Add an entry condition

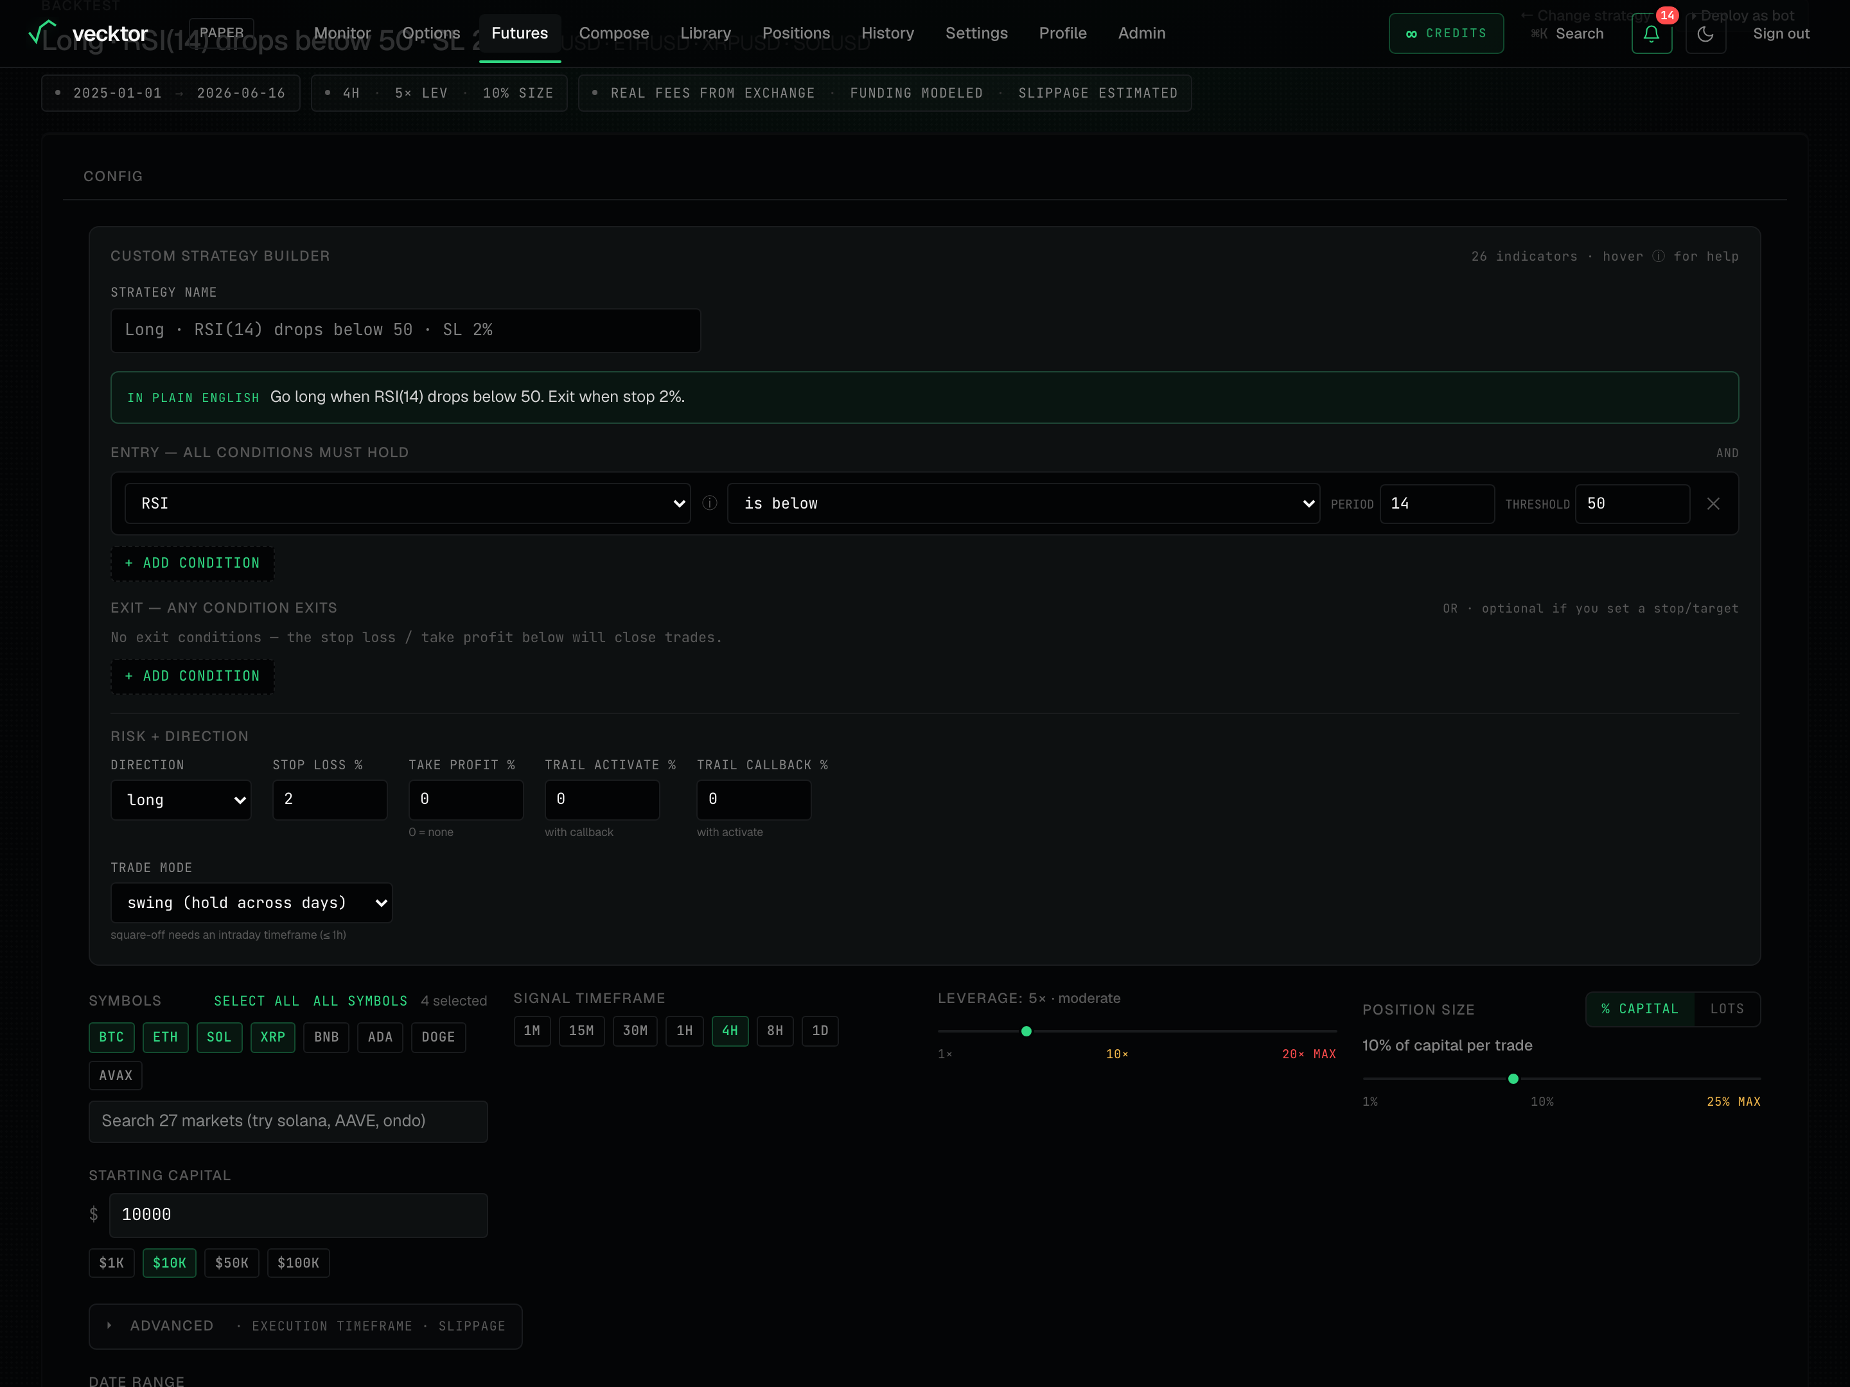(192, 563)
